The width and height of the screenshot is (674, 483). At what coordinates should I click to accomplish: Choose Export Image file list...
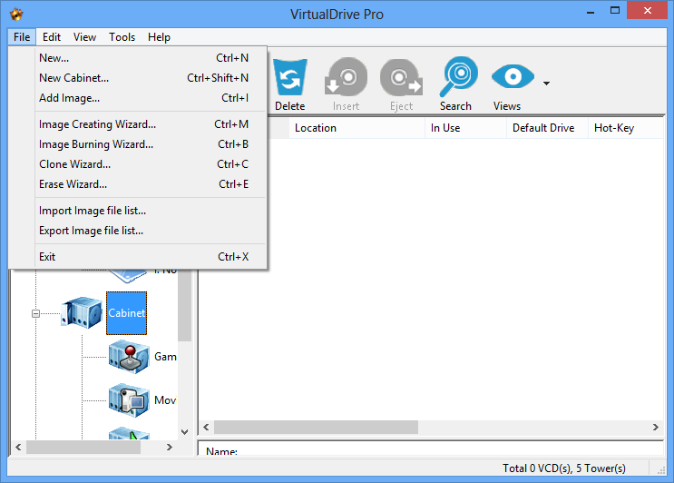[138, 231]
